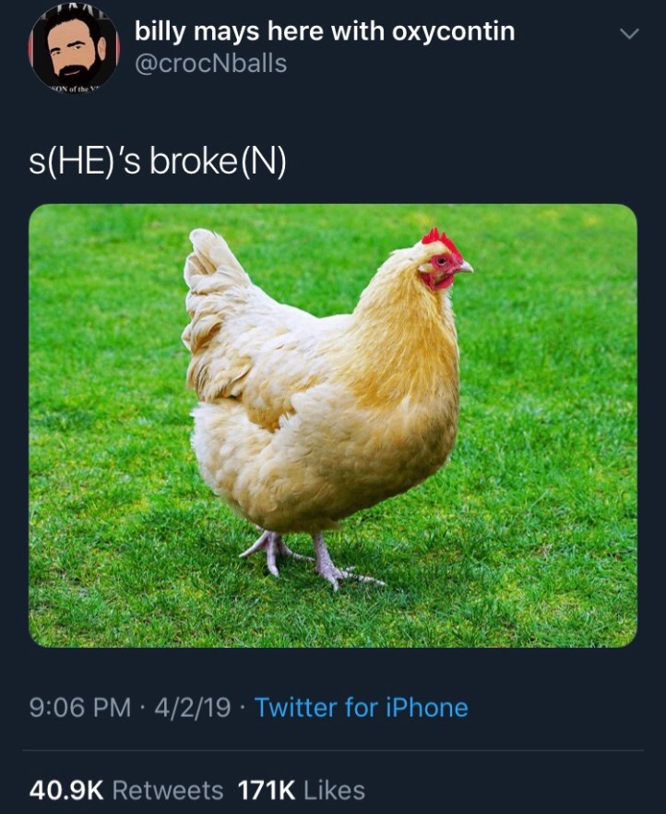Open the chicken photo in full view
The image size is (666, 814).
click(332, 425)
